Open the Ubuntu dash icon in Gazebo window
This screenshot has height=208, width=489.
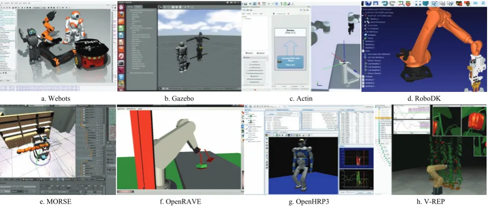point(121,7)
